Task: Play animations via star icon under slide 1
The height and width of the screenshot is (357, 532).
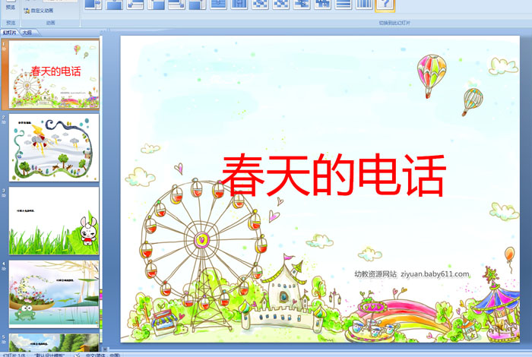Action: (x=4, y=49)
